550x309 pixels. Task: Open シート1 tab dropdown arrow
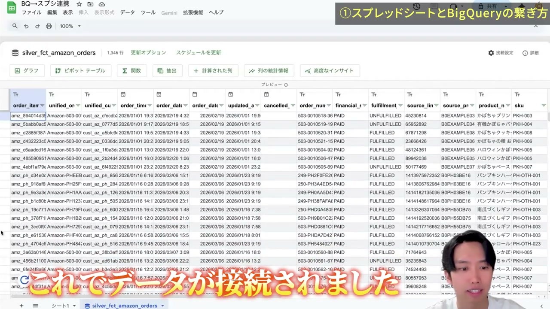point(74,306)
